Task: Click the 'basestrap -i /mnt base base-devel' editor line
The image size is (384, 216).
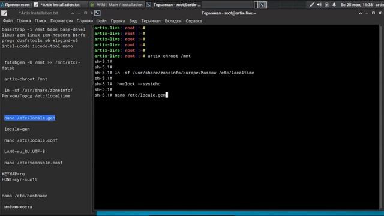Action: point(44,29)
